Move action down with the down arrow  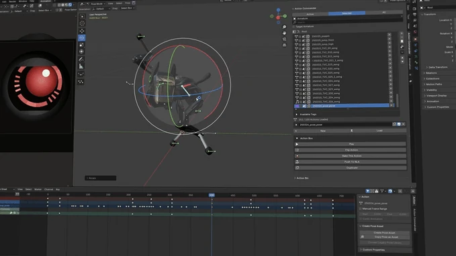(402, 62)
